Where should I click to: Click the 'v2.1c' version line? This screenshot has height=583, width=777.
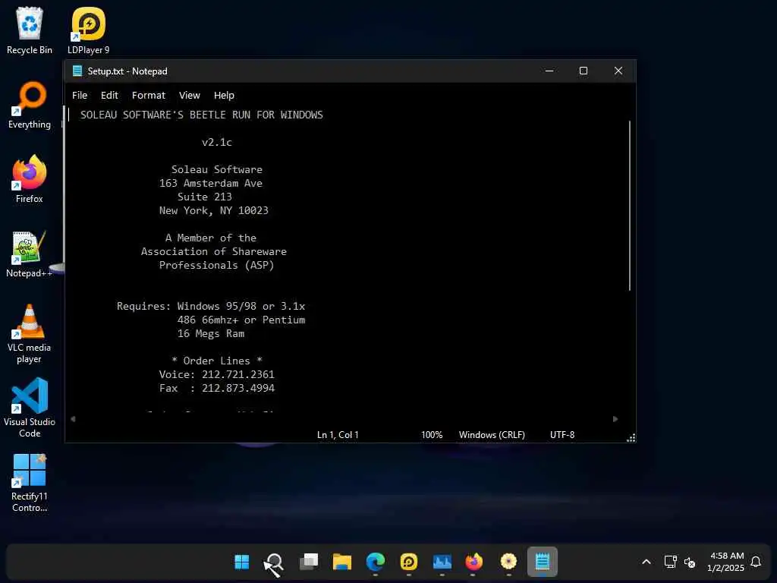tap(216, 142)
